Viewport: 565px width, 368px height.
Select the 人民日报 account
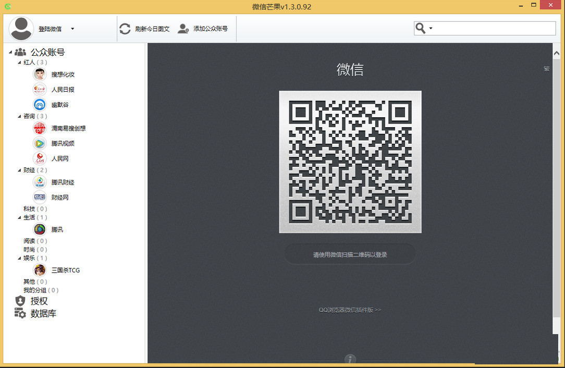[63, 90]
